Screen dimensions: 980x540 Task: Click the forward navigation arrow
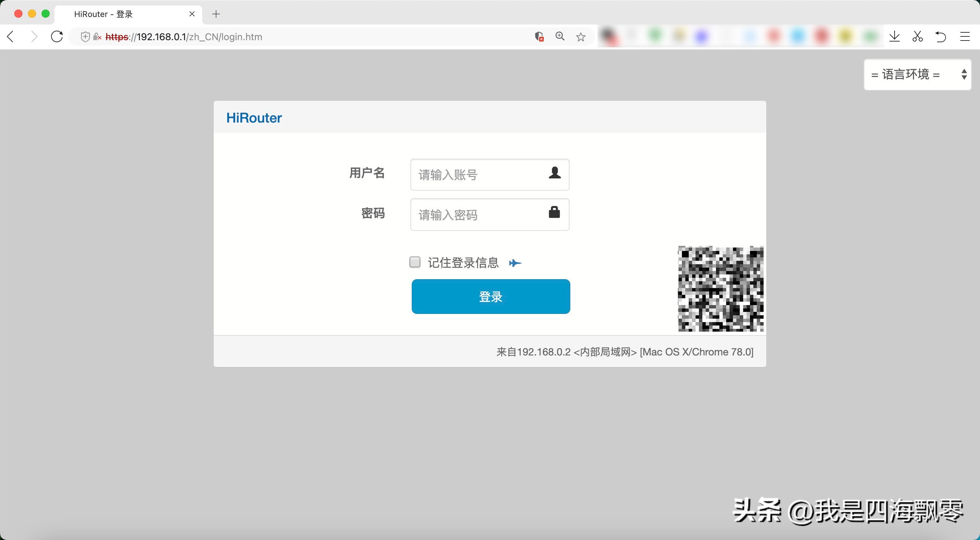[34, 37]
